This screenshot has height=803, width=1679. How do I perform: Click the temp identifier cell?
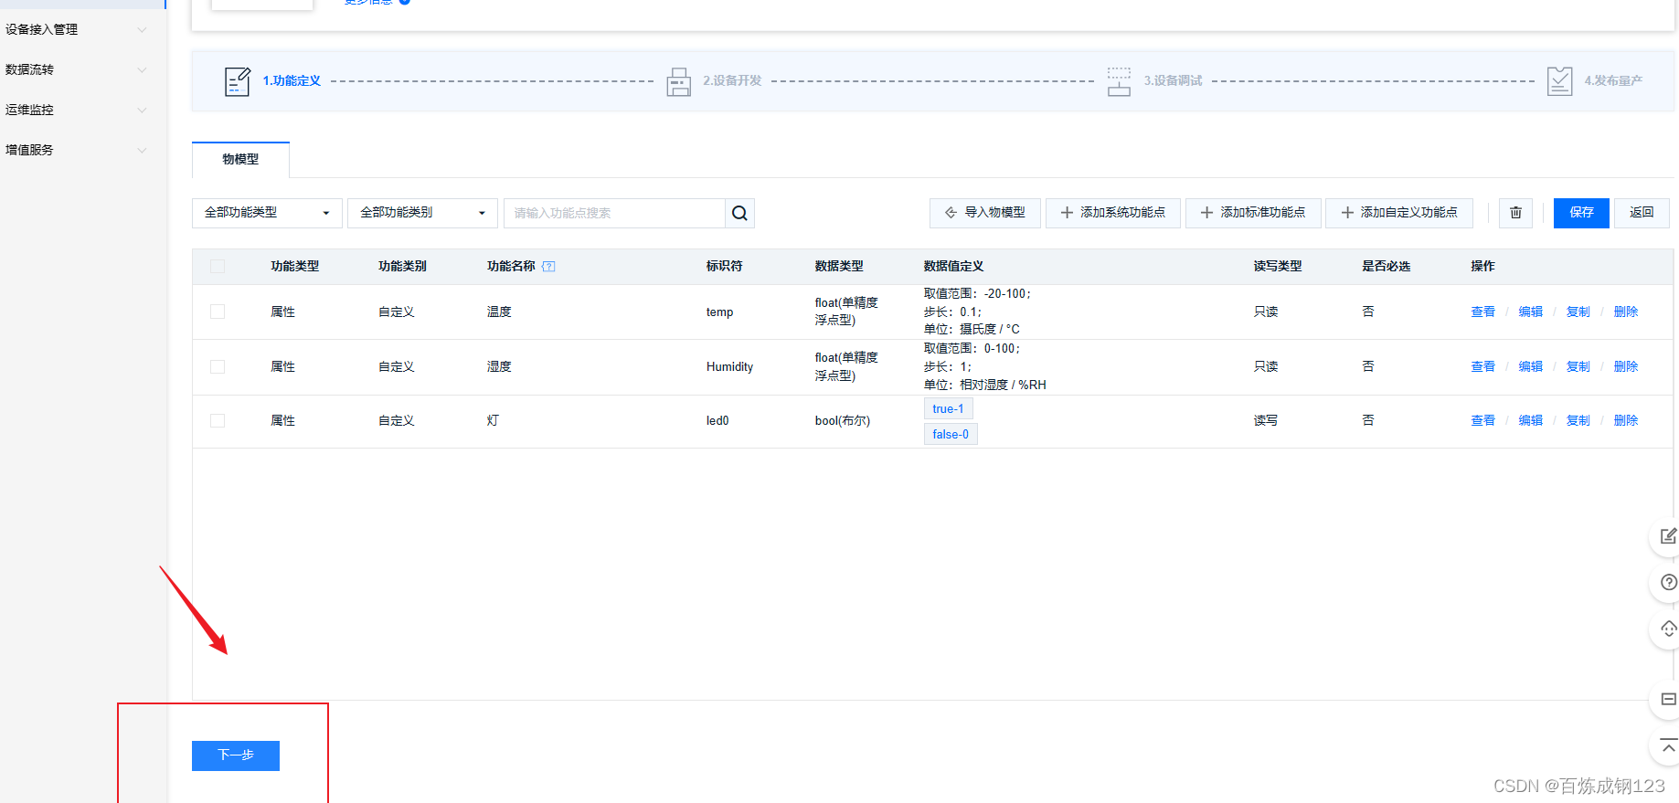click(x=719, y=312)
